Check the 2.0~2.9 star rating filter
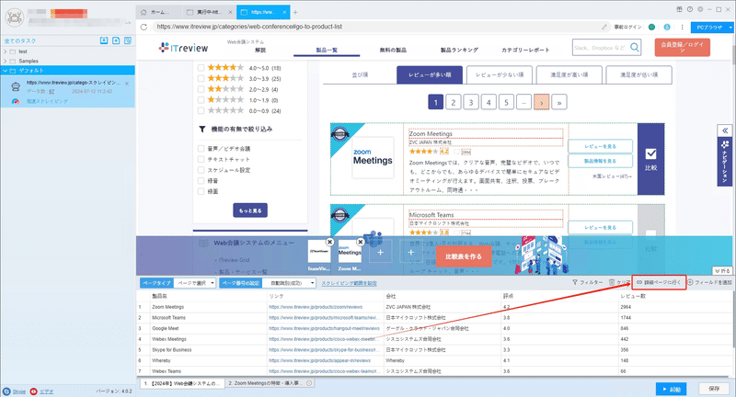The image size is (736, 397). tap(201, 89)
